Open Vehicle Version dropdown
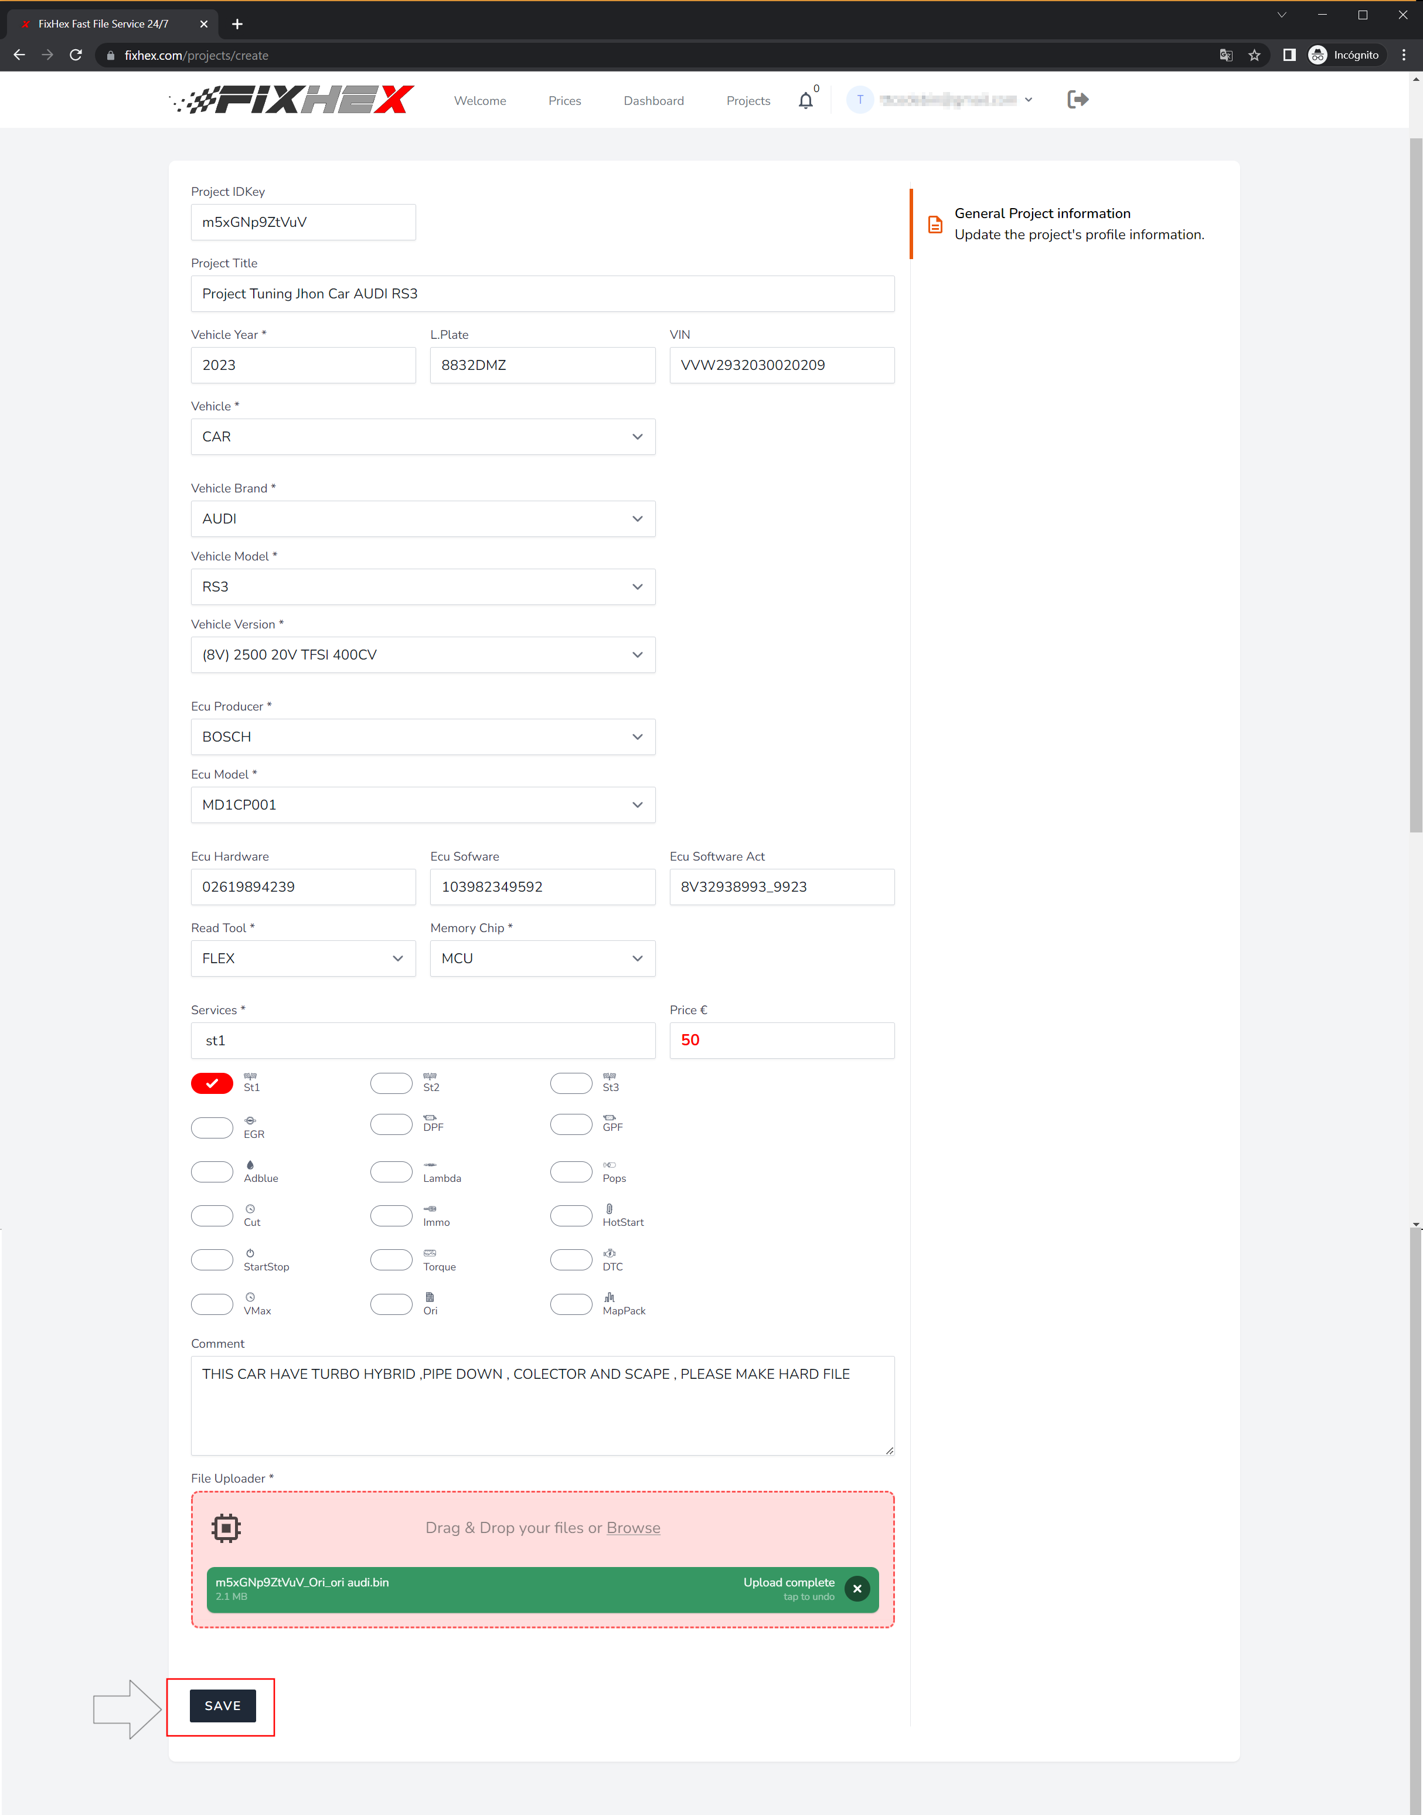 [x=423, y=655]
